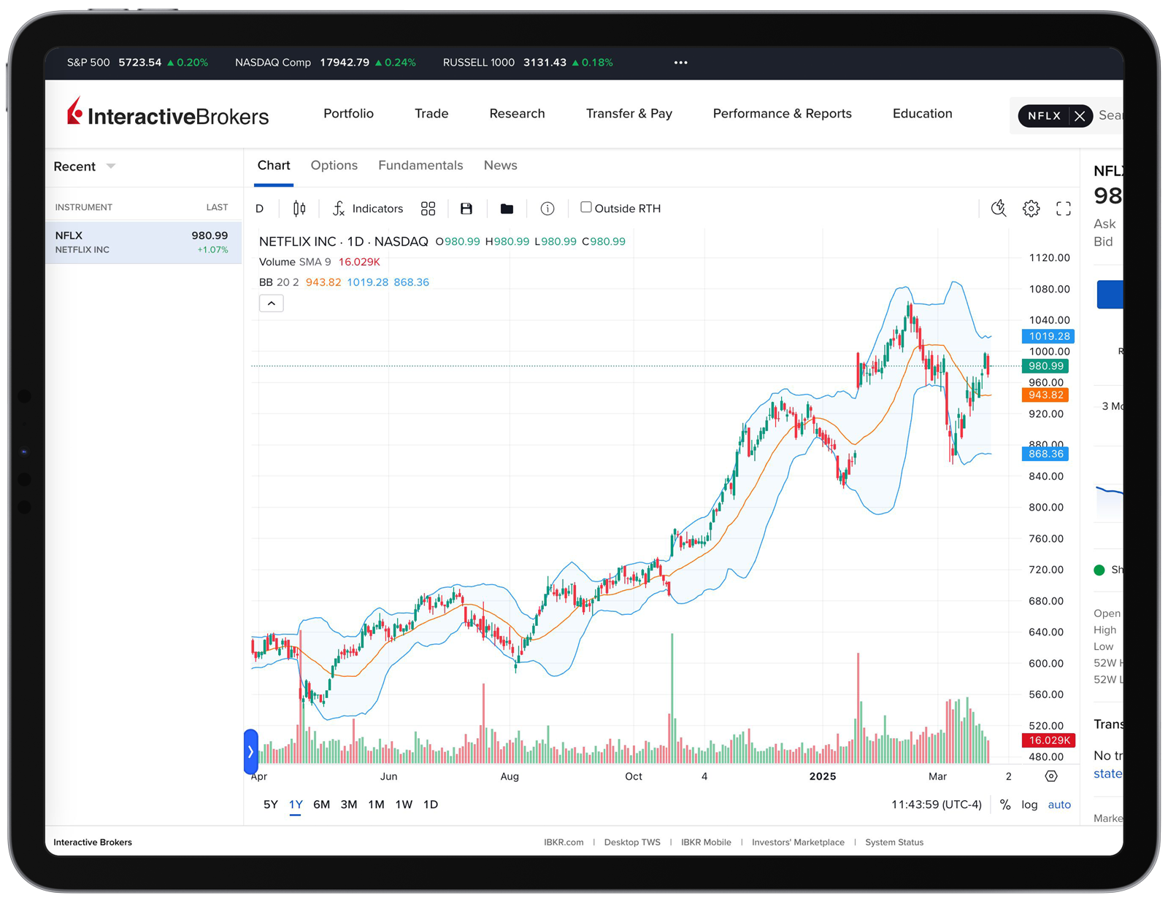Switch to the News tab
Viewport: 1168px width, 903px height.
(x=500, y=166)
